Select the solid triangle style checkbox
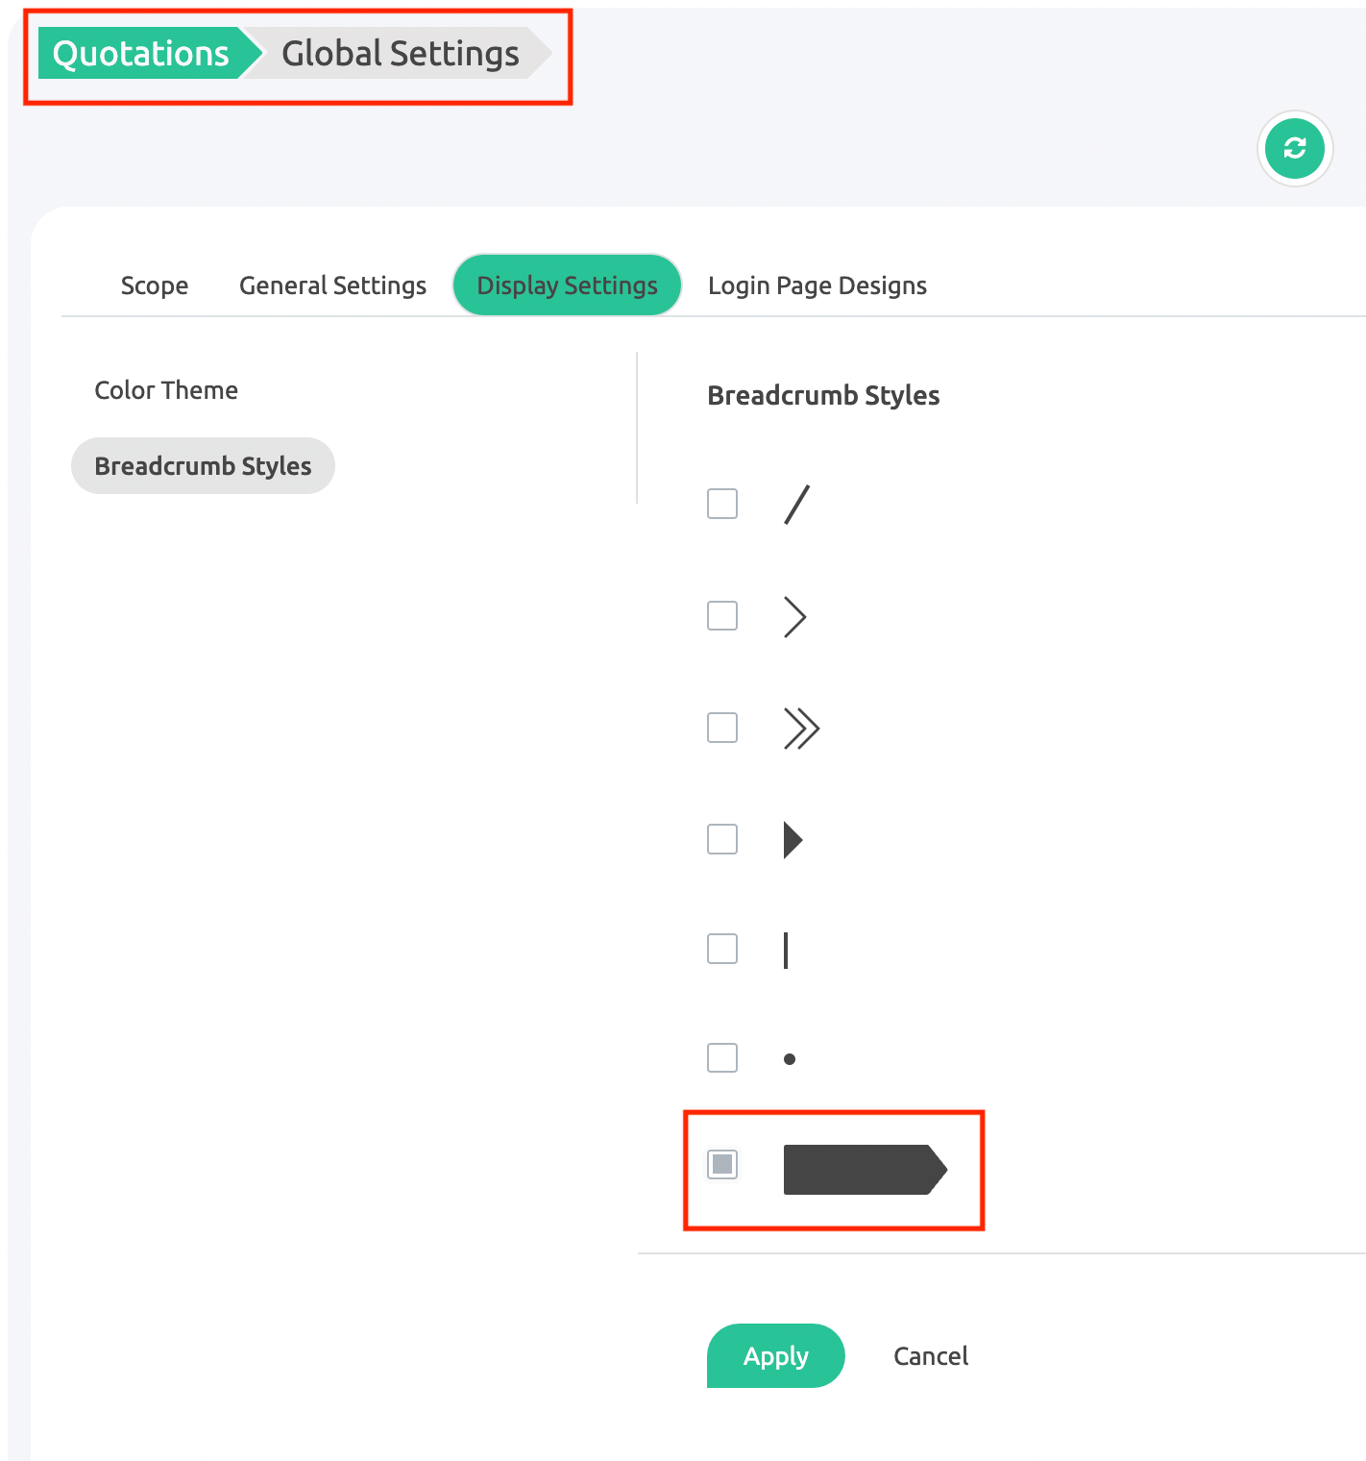Screen dimensions: 1366x1461 point(722,839)
